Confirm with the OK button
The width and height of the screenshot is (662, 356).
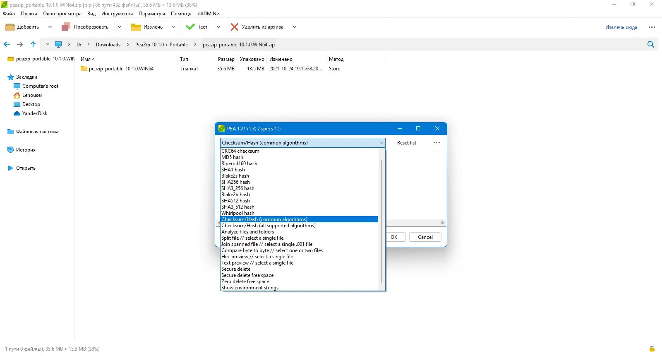(x=394, y=237)
